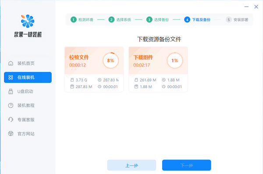Viewport: 263px width, 174px height.
Task: Minimize the installer window
Action: pyautogui.click(x=246, y=7)
